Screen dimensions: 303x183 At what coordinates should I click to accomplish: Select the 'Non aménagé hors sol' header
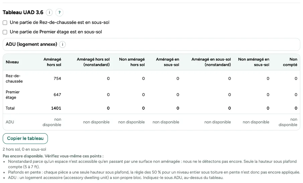132,62
